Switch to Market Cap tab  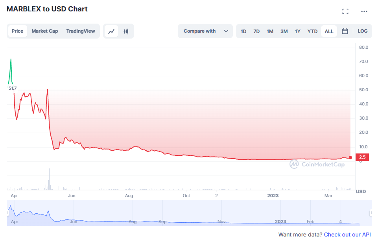[x=44, y=31]
